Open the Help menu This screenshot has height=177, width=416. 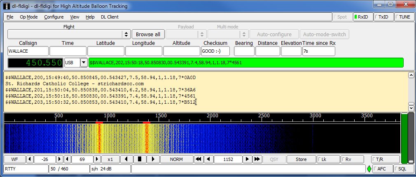pos(90,17)
